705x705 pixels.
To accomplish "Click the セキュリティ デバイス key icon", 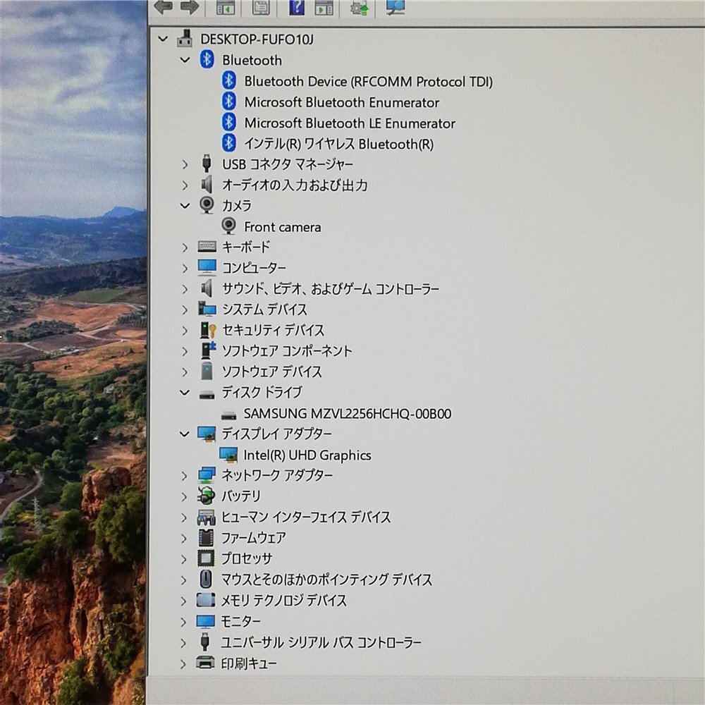I will tap(207, 329).
